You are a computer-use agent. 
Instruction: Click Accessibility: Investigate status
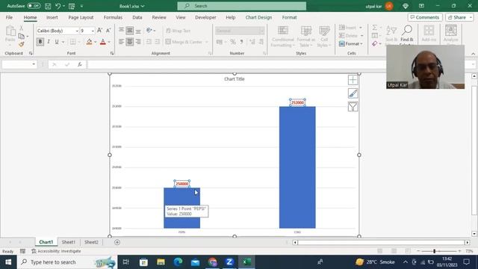57,251
